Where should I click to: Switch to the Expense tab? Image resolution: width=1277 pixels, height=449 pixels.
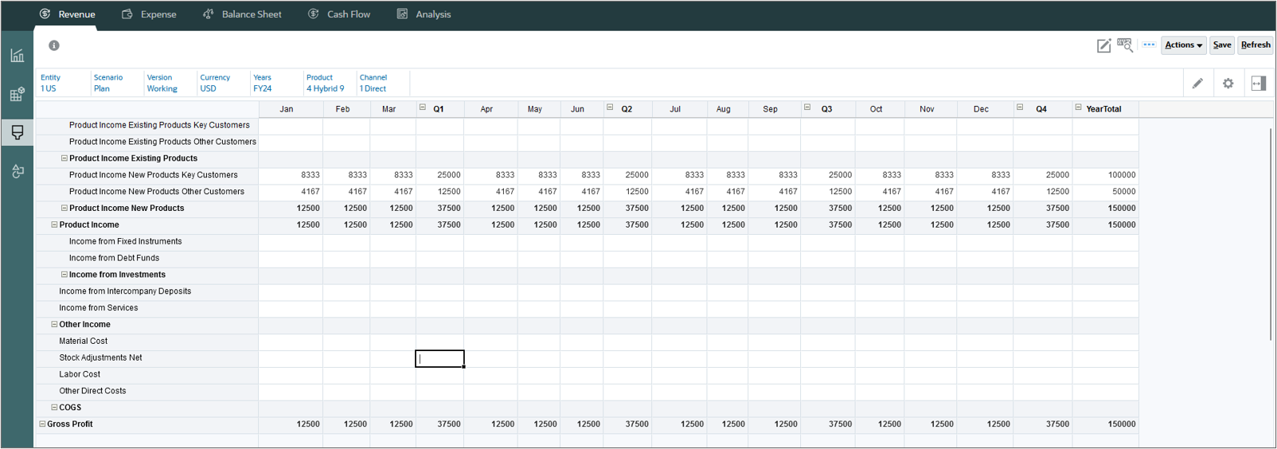tap(149, 14)
